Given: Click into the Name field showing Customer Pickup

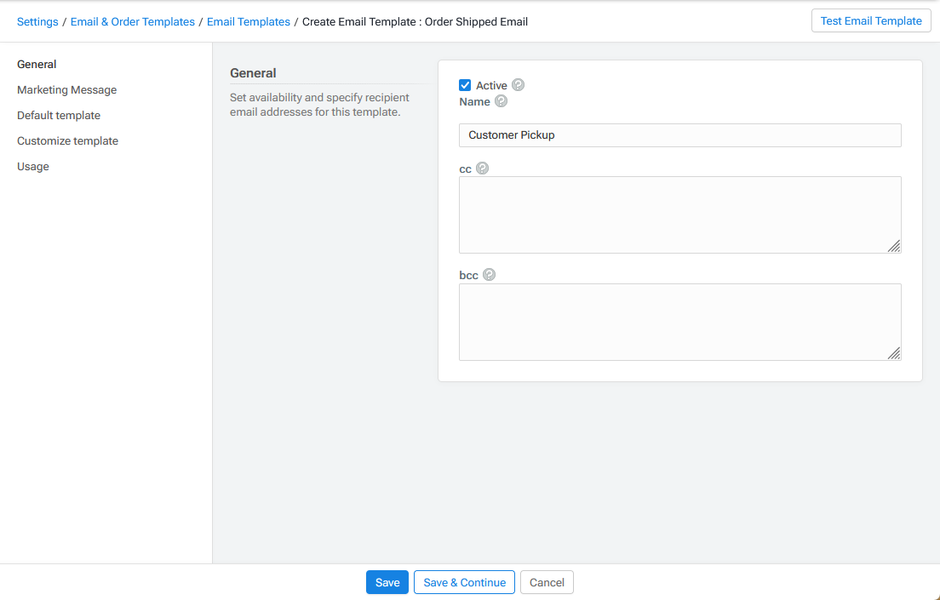Looking at the screenshot, I should [679, 134].
